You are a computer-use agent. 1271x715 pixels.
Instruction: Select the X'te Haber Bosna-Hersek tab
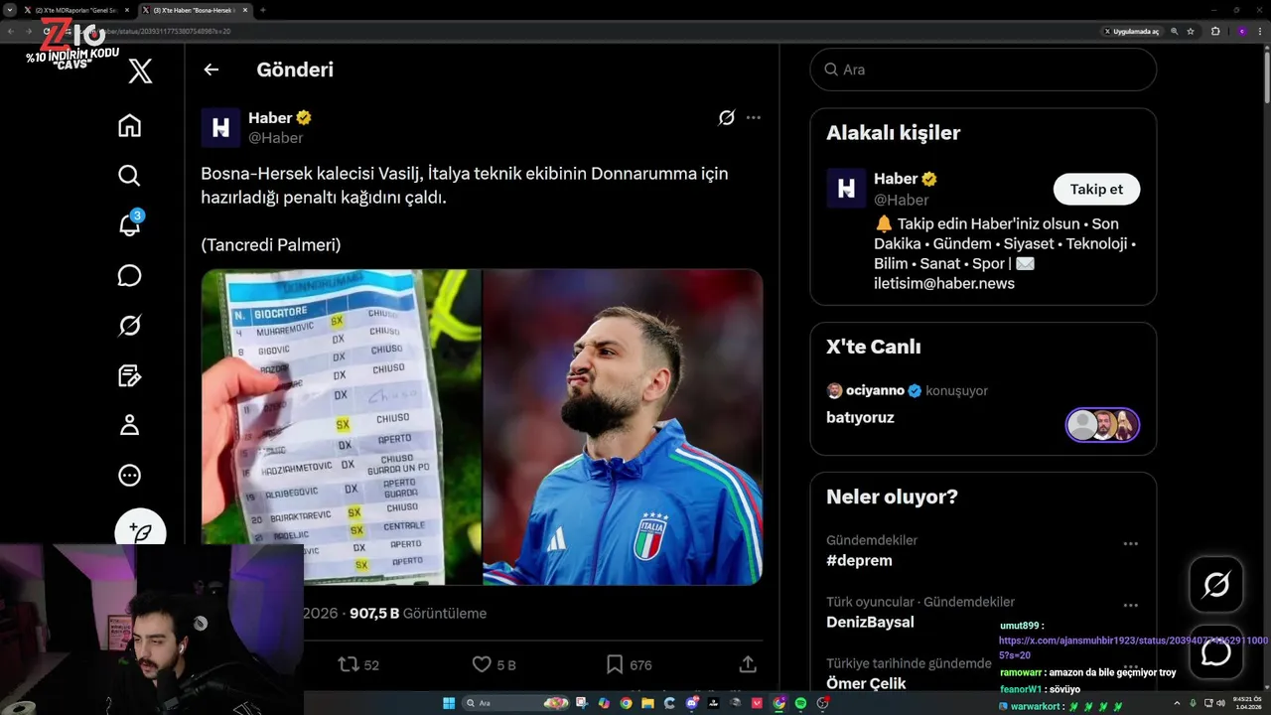(x=195, y=10)
